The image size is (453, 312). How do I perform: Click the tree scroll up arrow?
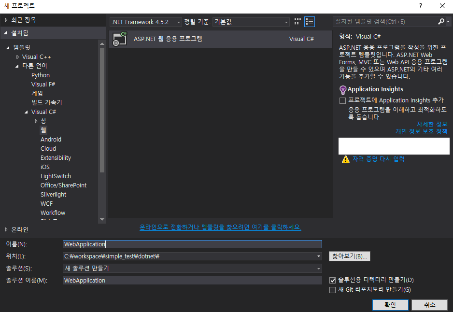click(102, 44)
